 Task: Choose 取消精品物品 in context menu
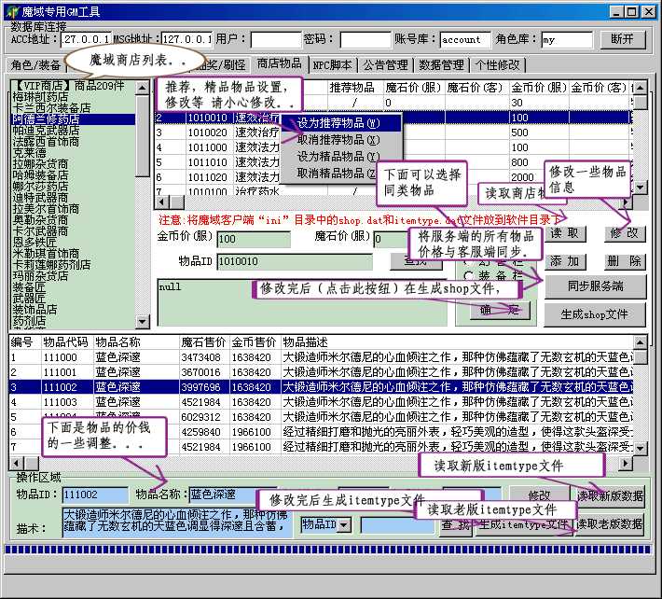338,174
